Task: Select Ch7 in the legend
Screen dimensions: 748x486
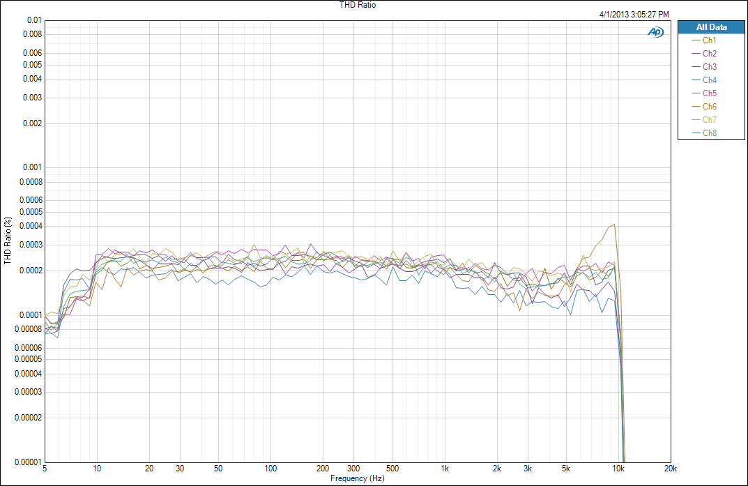Action: point(704,120)
